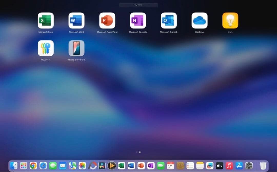Open Safari from the Dock
The image size is (277, 172).
[x=43, y=166]
